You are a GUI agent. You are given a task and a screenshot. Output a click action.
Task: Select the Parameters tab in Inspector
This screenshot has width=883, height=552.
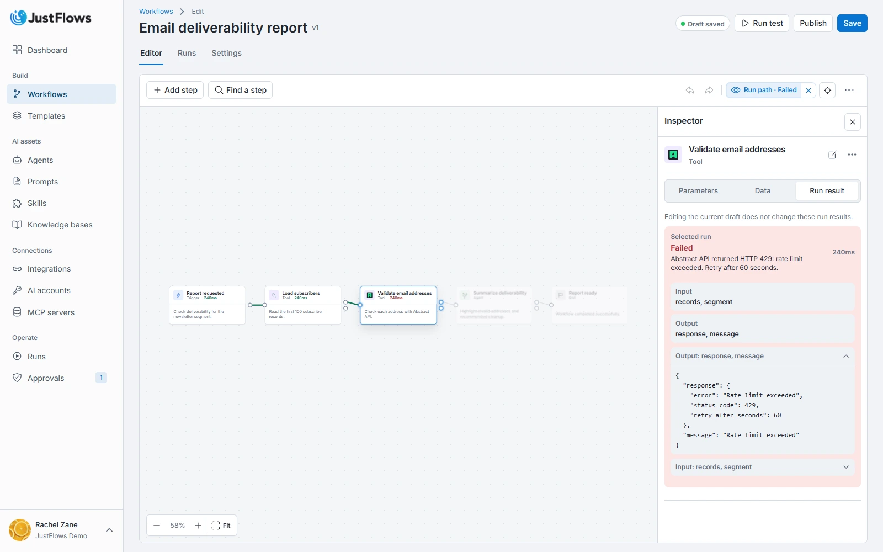point(698,191)
